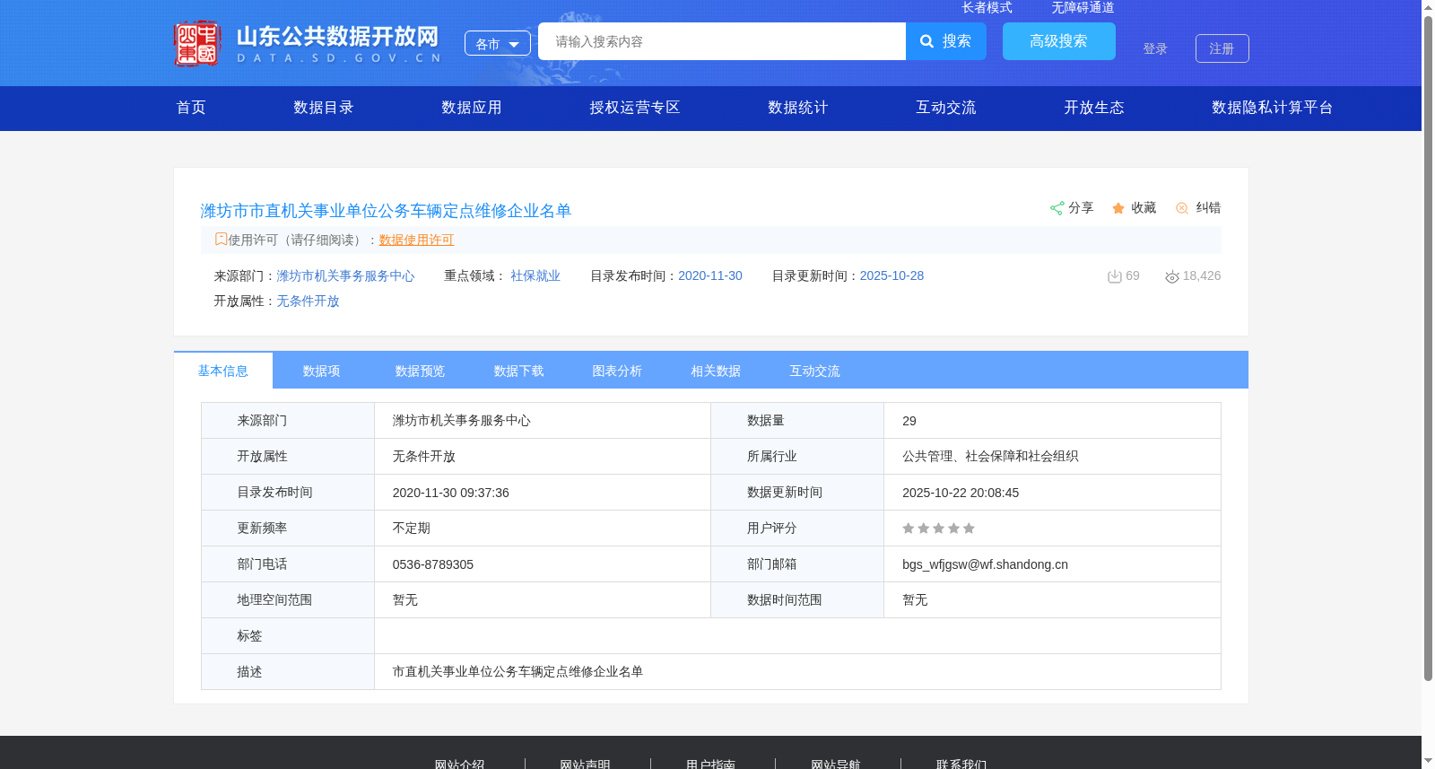Open the 各市 city dropdown
Screen dimensions: 1435x769
pyautogui.click(x=498, y=43)
